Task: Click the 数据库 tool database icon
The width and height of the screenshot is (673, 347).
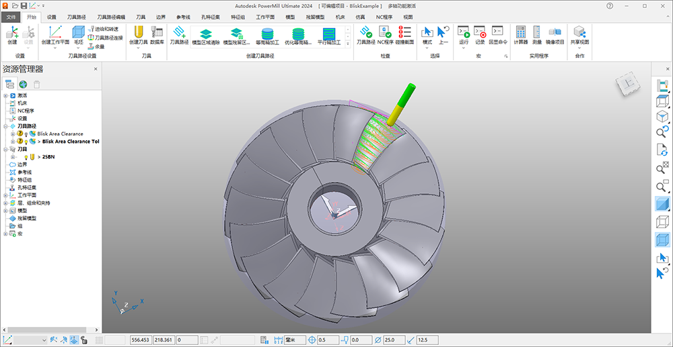Action: tap(157, 33)
